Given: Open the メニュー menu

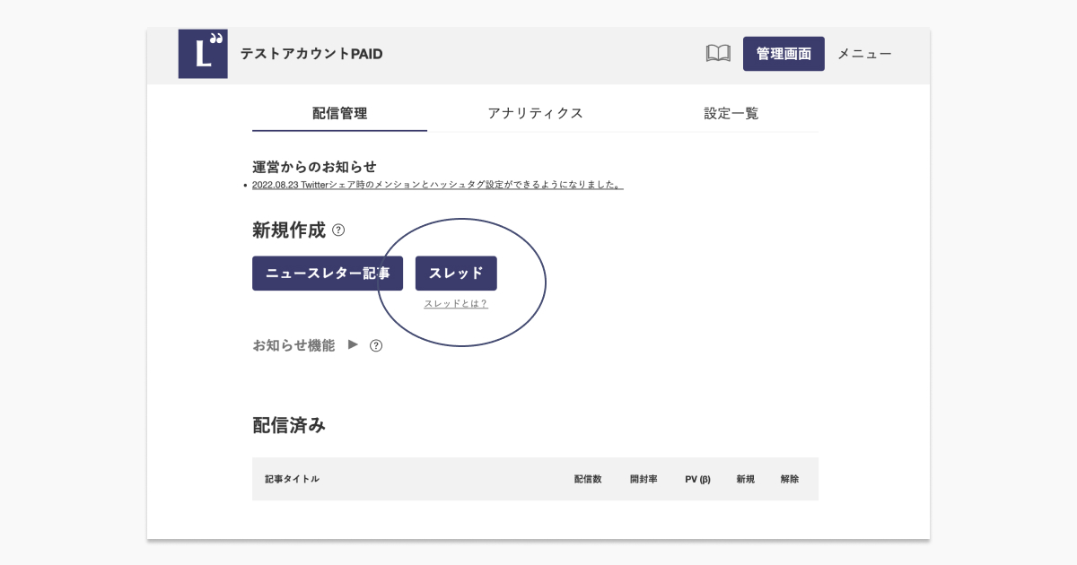Looking at the screenshot, I should (x=864, y=54).
